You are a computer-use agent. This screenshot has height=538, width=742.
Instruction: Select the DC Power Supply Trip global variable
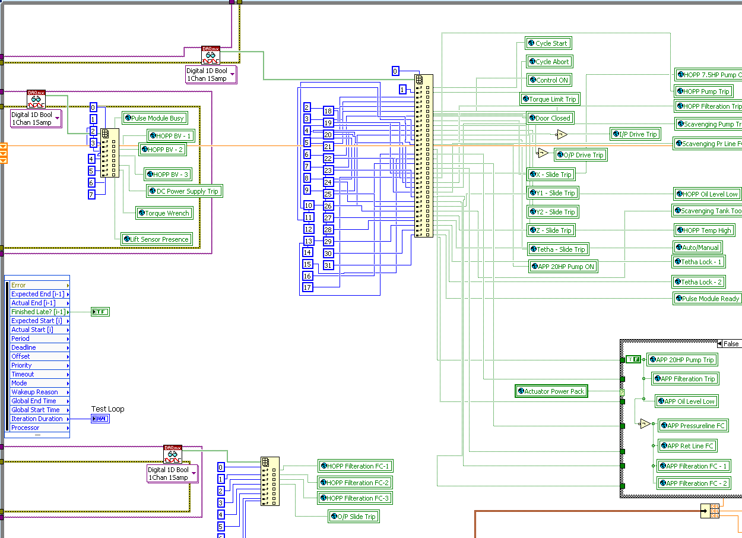185,191
